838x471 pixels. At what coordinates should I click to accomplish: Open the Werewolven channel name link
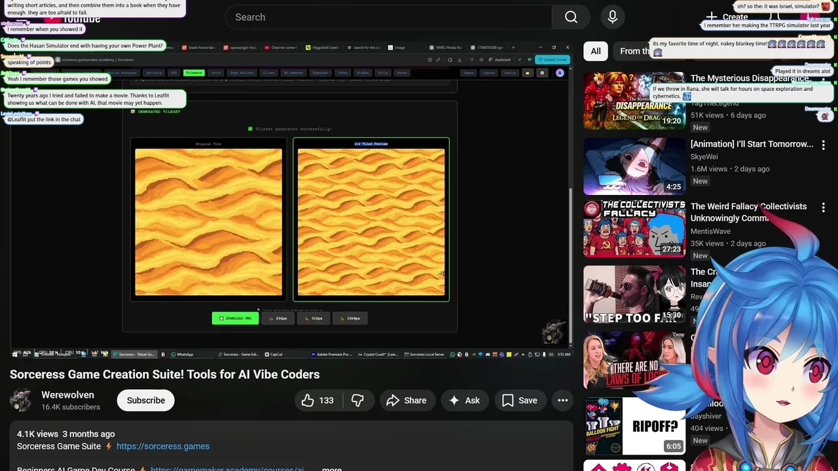67,394
